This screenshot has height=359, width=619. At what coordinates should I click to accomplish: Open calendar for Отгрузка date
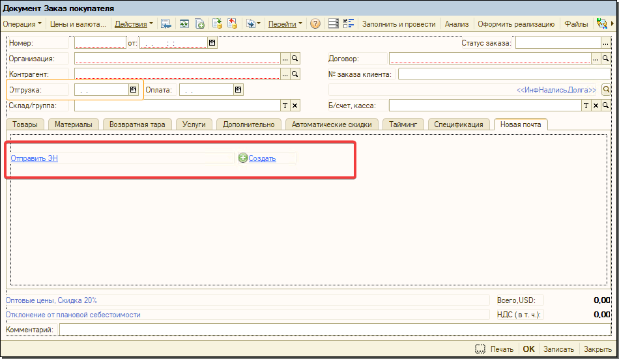(x=134, y=90)
